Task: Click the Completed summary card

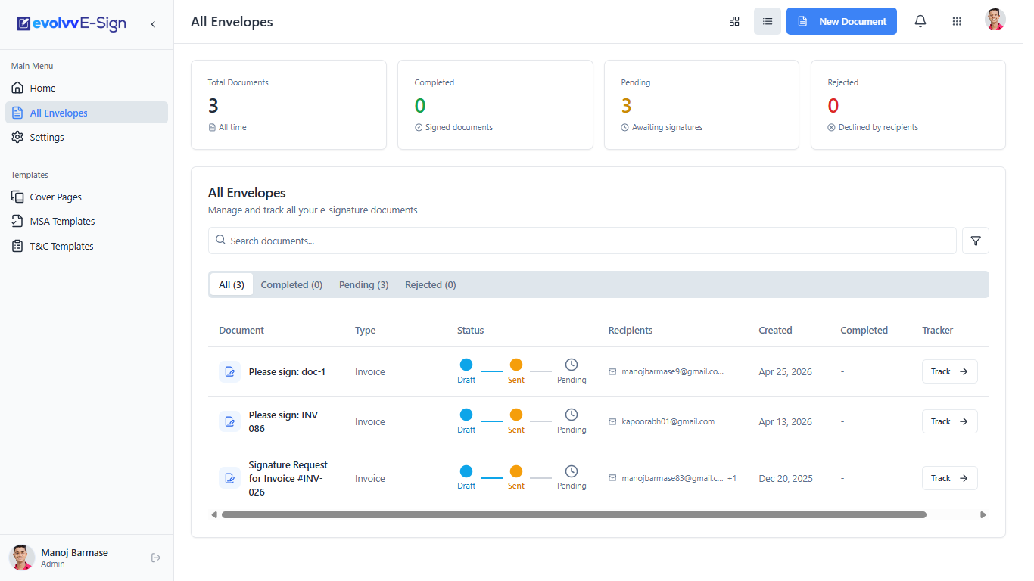Action: click(495, 105)
